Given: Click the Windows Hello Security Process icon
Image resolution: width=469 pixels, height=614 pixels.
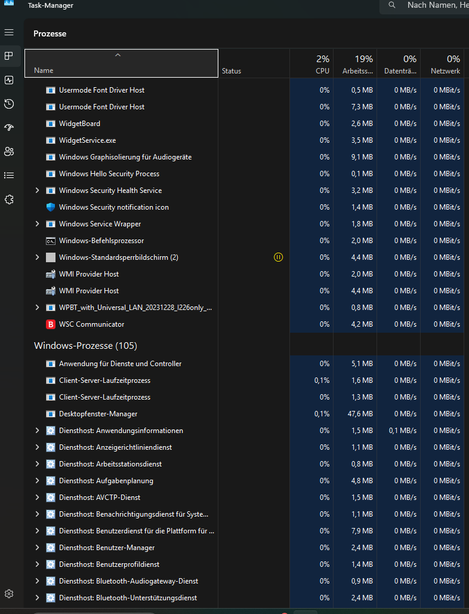Looking at the screenshot, I should [x=51, y=174].
